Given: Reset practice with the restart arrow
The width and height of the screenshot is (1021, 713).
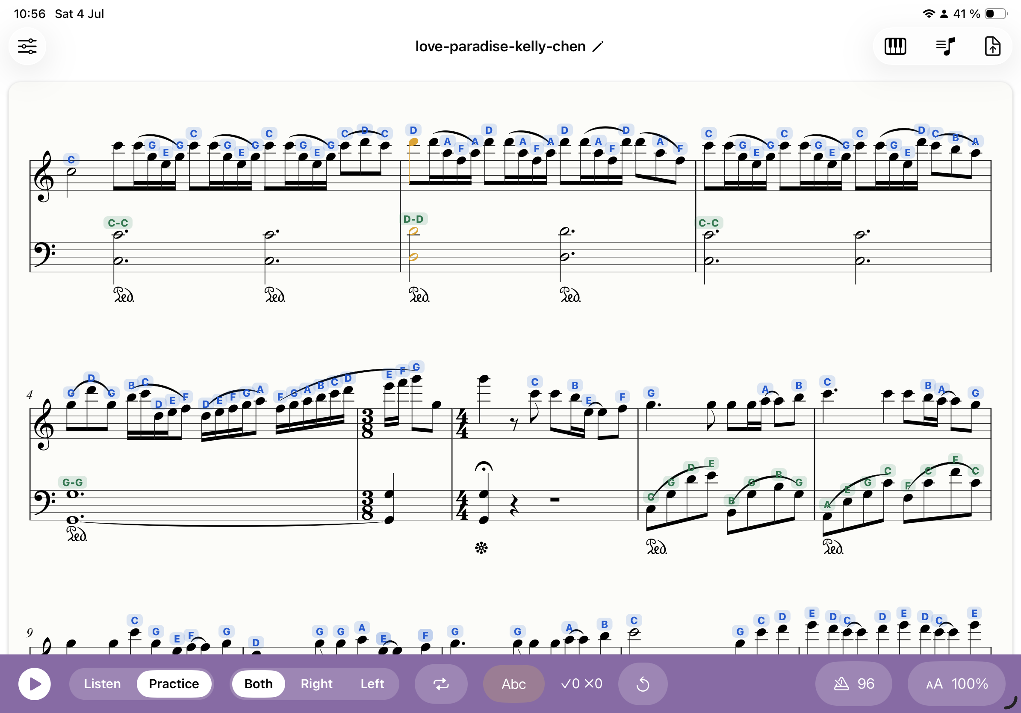Looking at the screenshot, I should 643,684.
